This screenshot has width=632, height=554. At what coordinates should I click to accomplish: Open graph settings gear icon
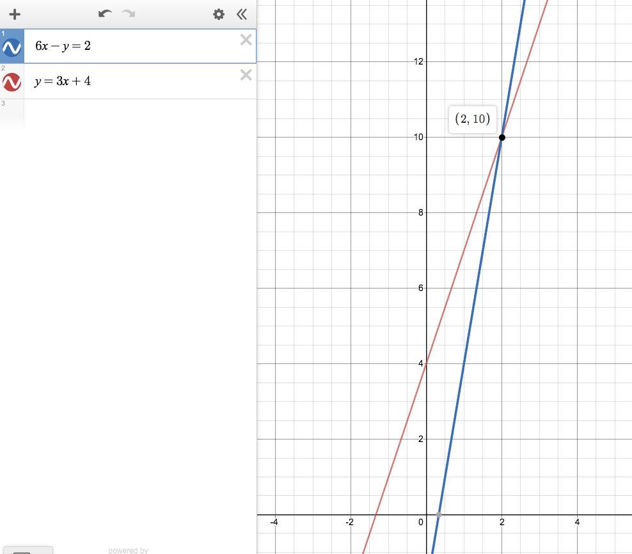click(219, 15)
